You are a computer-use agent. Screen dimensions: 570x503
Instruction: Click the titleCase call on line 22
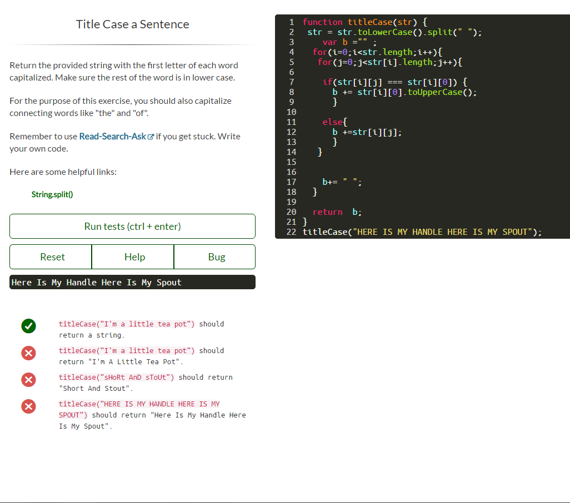click(422, 232)
